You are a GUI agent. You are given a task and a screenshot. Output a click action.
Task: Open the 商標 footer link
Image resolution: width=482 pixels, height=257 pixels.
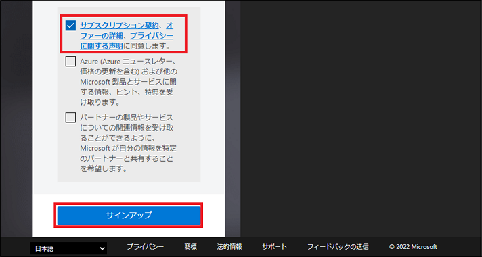(191, 247)
